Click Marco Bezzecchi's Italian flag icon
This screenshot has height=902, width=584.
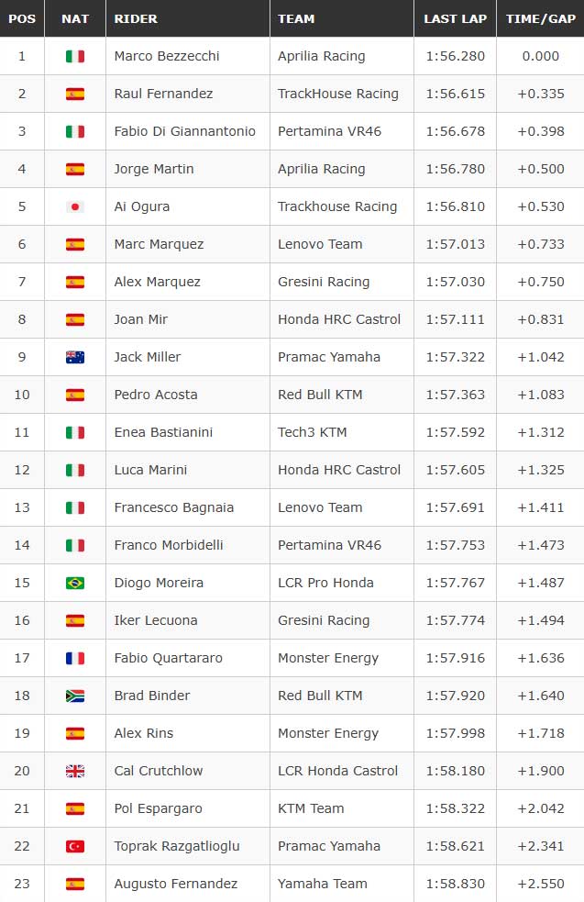[x=75, y=56]
